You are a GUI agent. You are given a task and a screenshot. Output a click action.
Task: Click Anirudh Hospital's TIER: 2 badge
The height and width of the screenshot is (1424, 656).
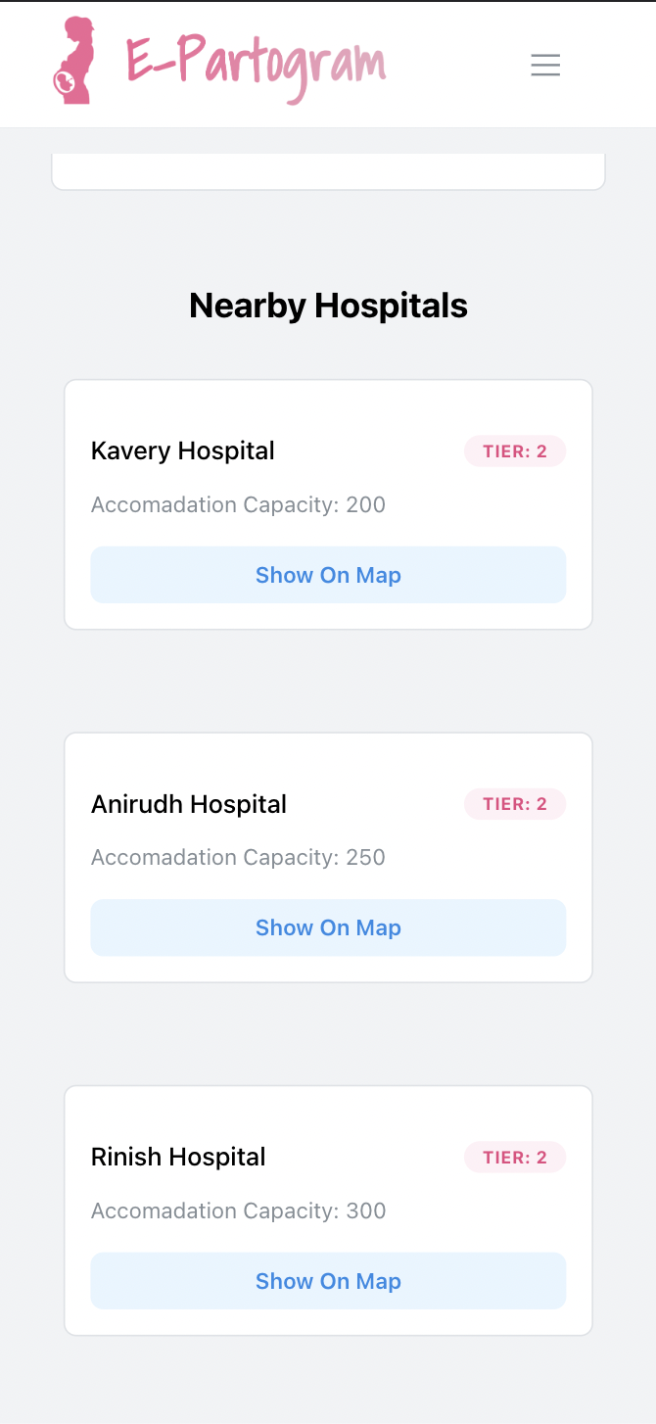[x=515, y=804]
